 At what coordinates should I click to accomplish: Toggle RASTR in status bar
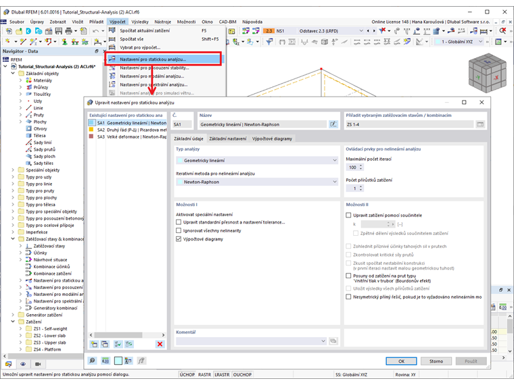[x=204, y=374]
